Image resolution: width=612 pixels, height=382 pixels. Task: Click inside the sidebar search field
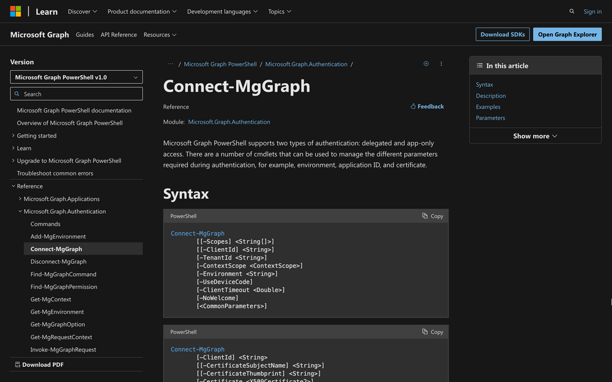pyautogui.click(x=76, y=93)
